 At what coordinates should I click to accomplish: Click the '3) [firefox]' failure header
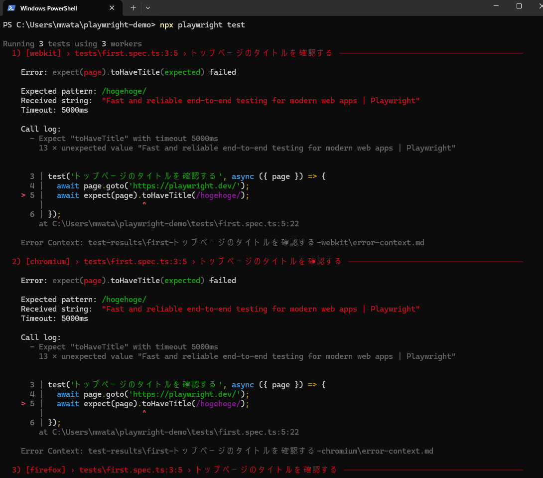[x=174, y=470]
